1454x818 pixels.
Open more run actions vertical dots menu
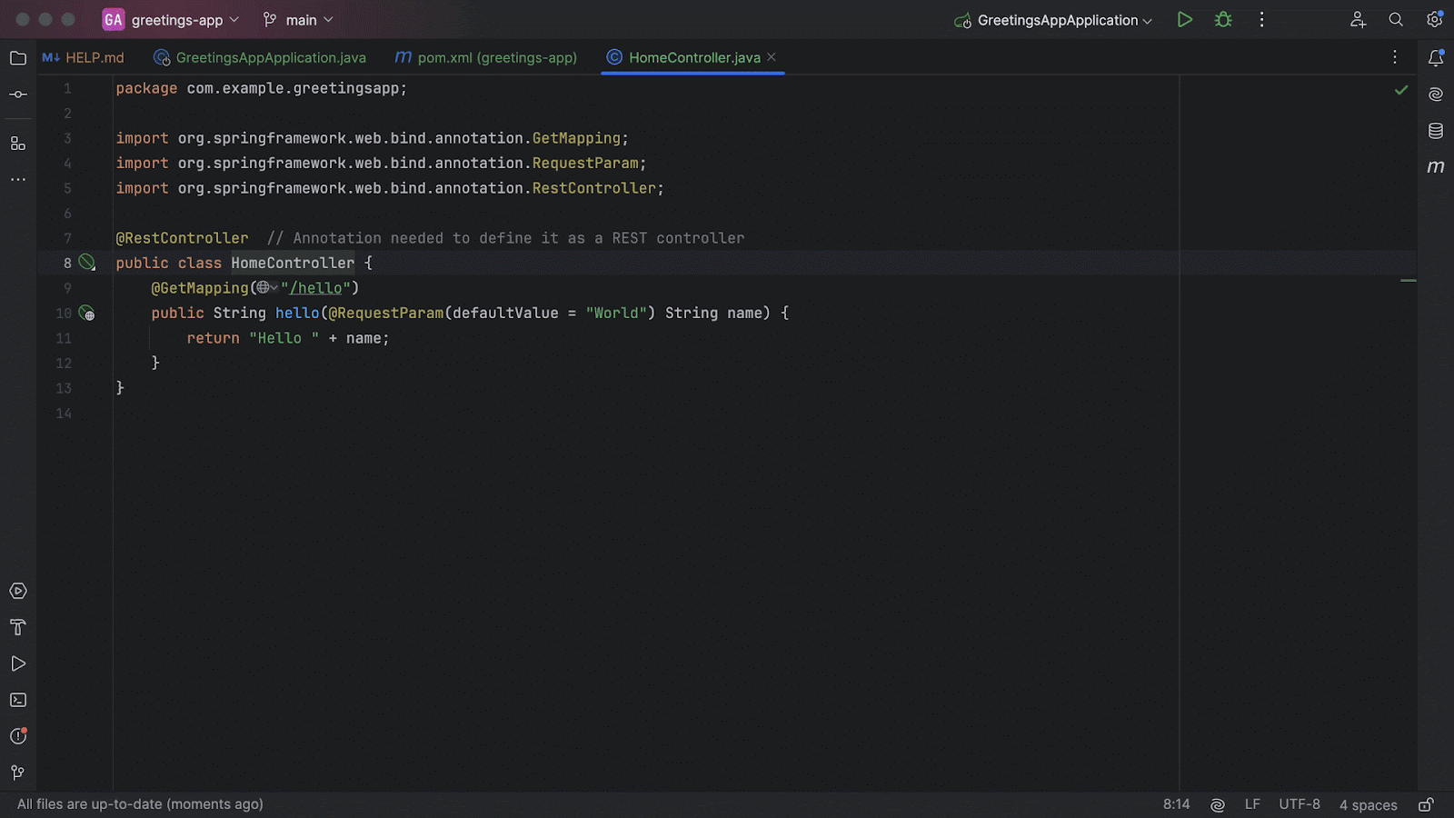click(1261, 20)
